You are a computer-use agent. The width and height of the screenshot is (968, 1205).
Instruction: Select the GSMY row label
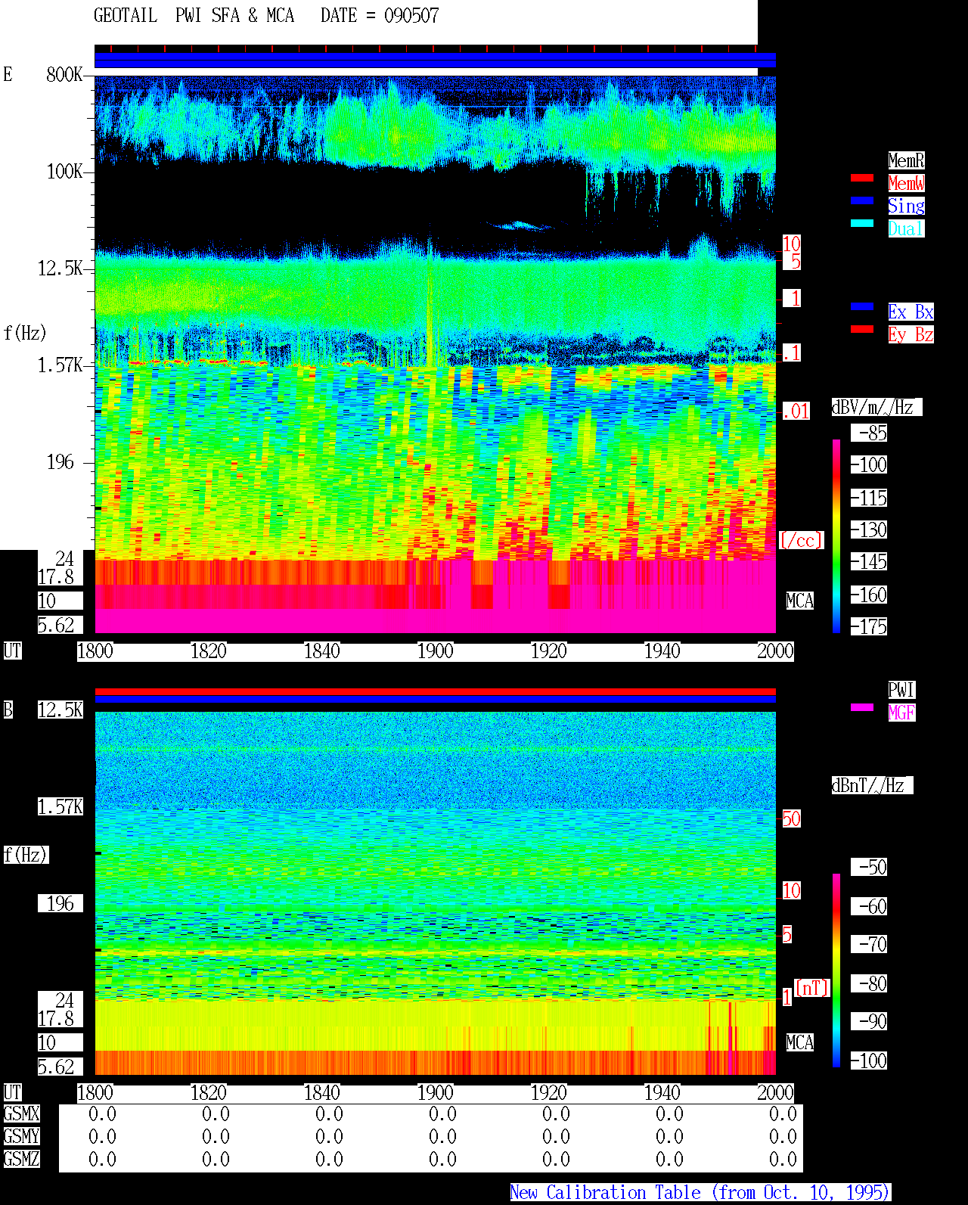point(21,1136)
